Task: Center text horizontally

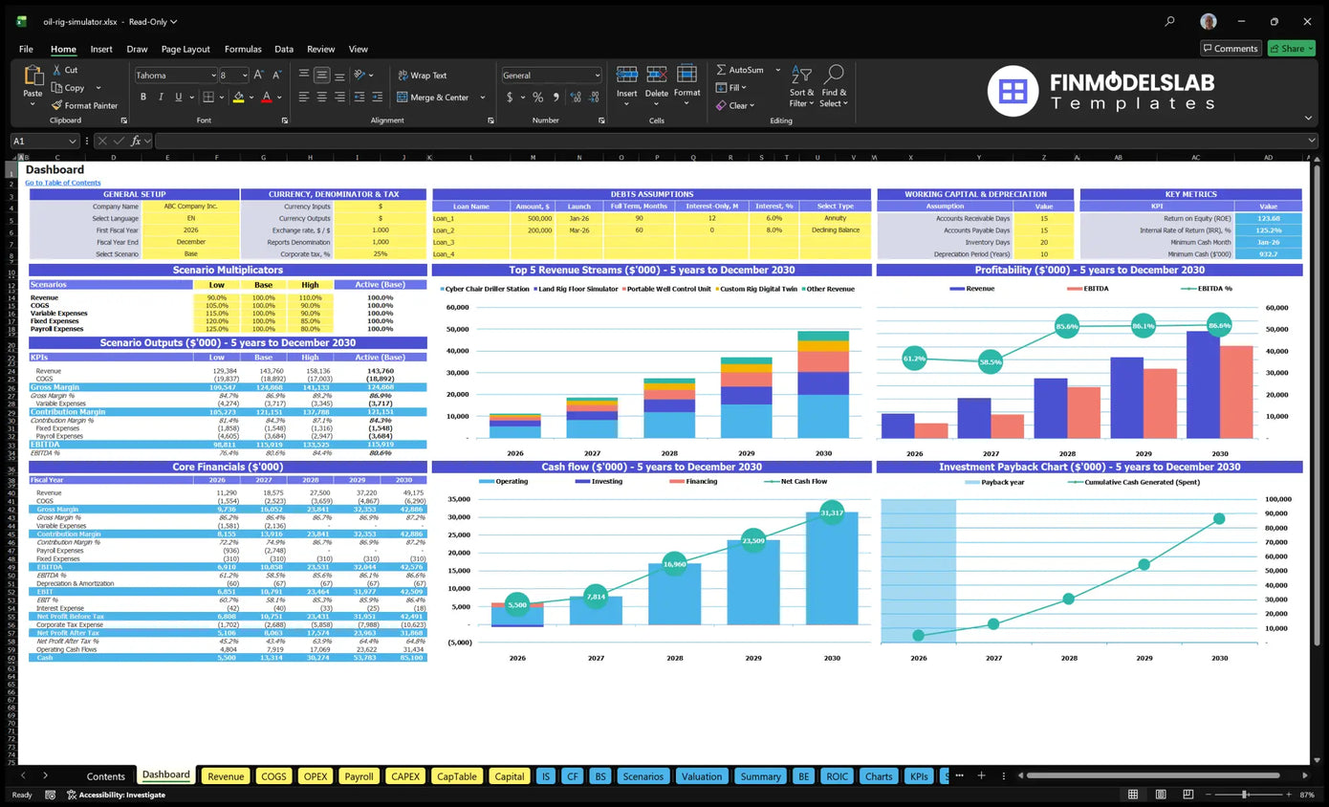Action: (x=322, y=97)
